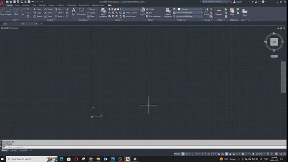
Task: Expand the Modify panel
Action: tap(51, 20)
